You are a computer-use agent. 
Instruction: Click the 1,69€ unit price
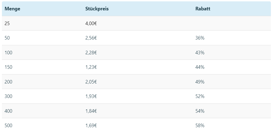pyautogui.click(x=91, y=126)
